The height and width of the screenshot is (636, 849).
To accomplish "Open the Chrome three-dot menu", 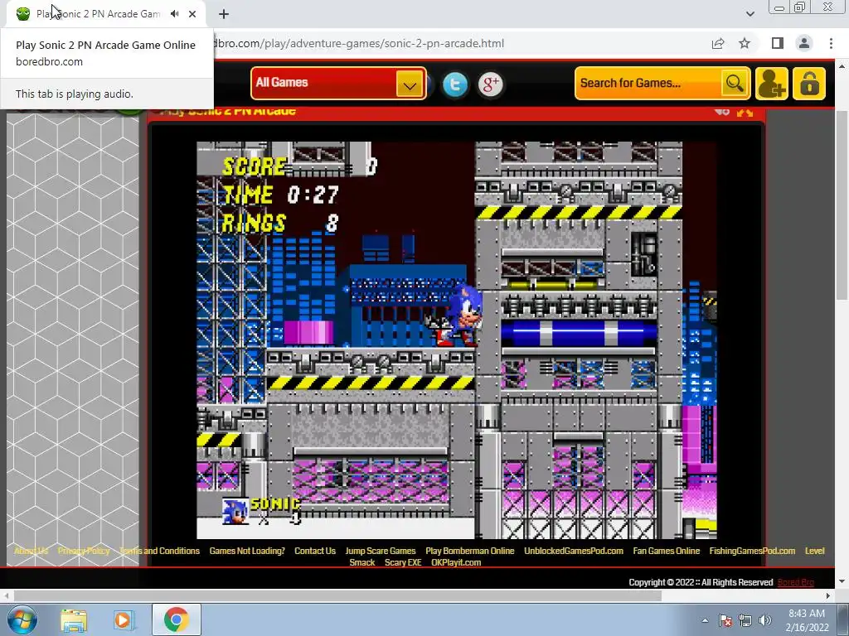I will tap(831, 43).
